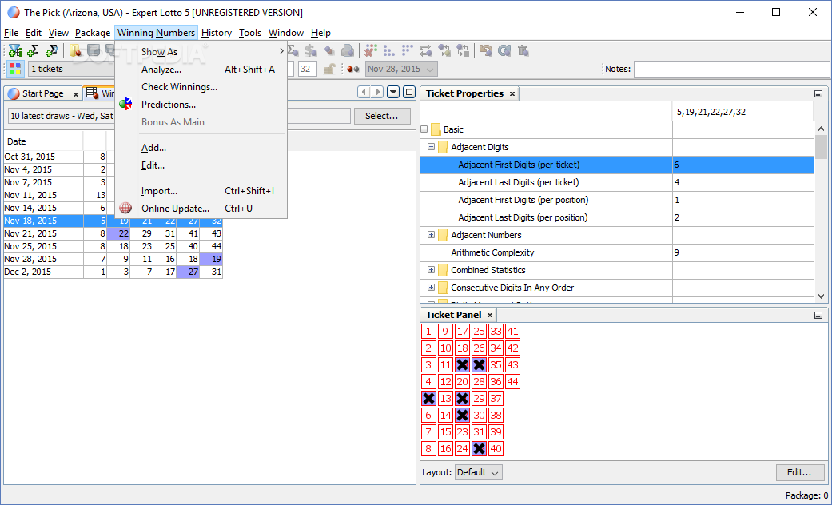Click the first green-plus sigma toolbar icon

(33, 51)
